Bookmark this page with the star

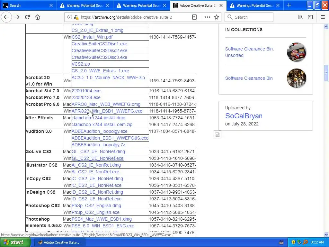(217, 17)
